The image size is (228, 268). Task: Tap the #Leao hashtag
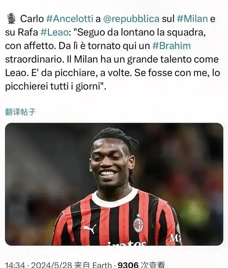[54, 32]
